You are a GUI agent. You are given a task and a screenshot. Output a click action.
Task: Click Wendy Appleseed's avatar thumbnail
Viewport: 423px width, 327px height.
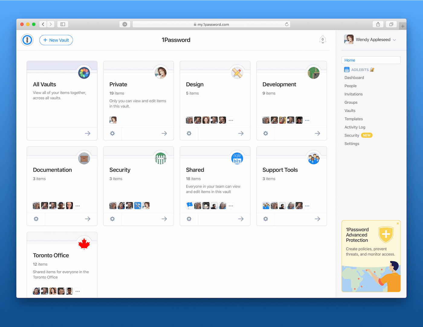point(349,39)
